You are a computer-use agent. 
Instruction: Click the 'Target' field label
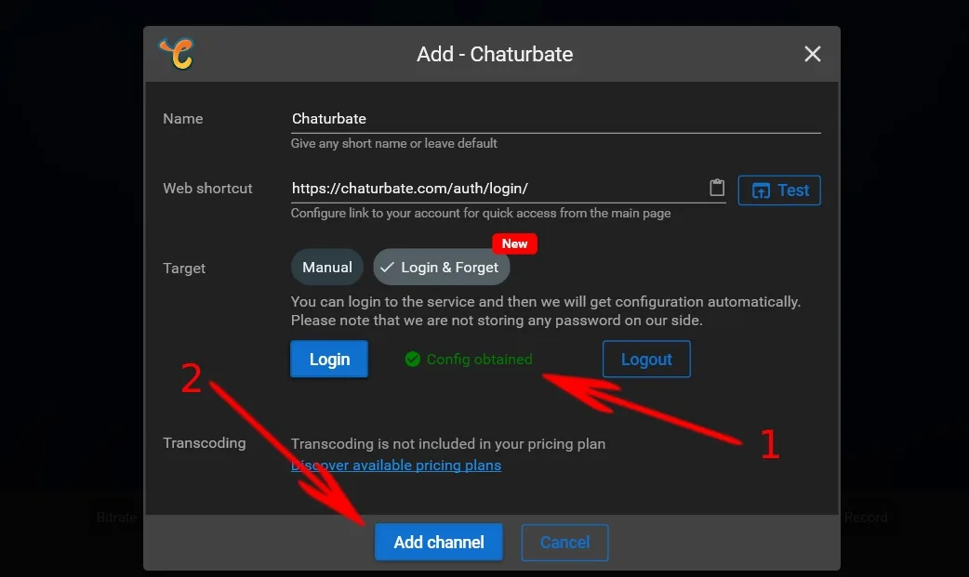click(184, 269)
